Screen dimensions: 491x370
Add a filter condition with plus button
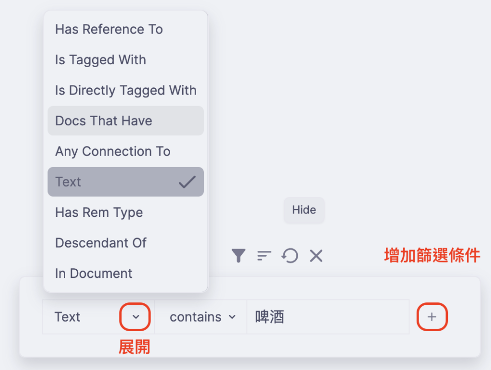pyautogui.click(x=432, y=317)
